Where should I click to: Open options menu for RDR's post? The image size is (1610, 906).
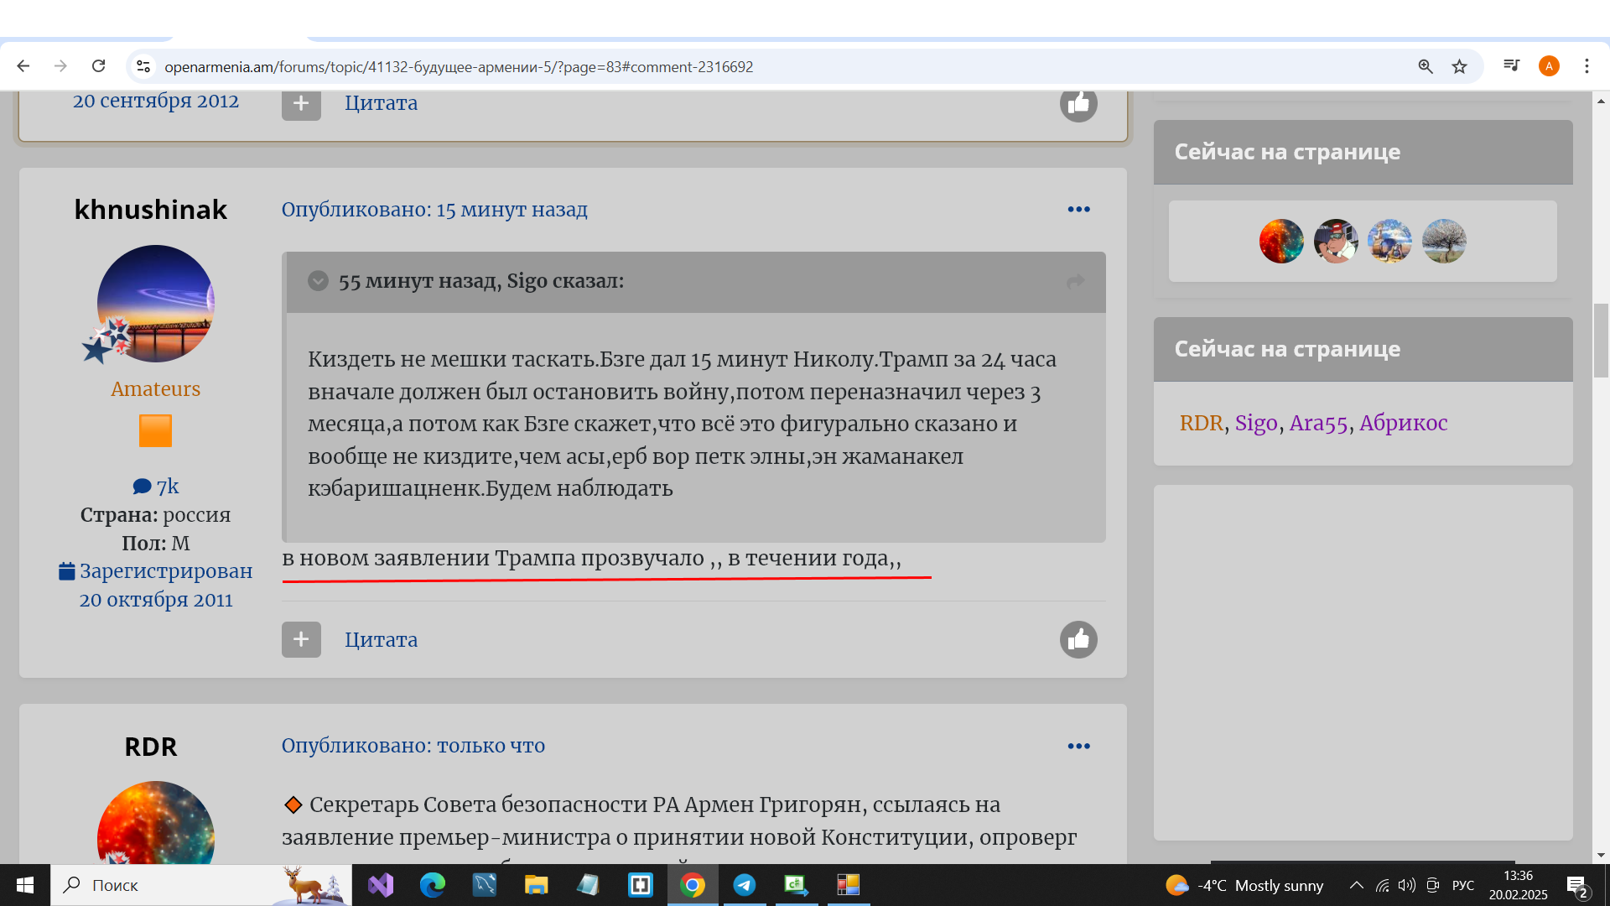tap(1078, 746)
